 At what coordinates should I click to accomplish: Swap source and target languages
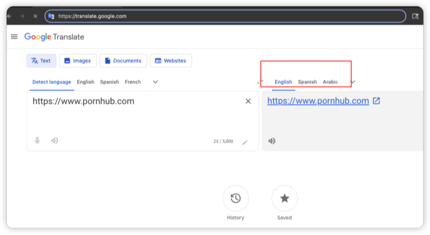(x=260, y=82)
